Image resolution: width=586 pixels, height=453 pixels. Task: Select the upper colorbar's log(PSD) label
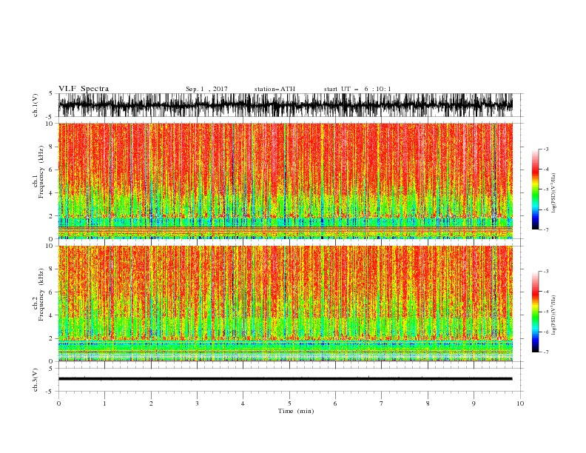554,193
